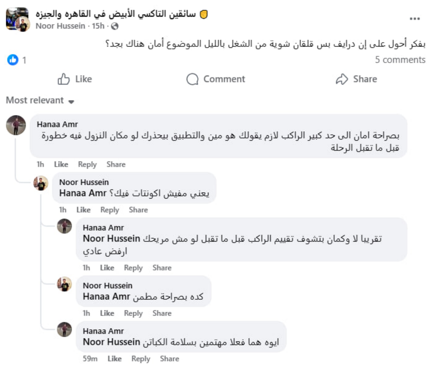431x387 pixels.
Task: Reply to the 59m comment
Action: 140,359
